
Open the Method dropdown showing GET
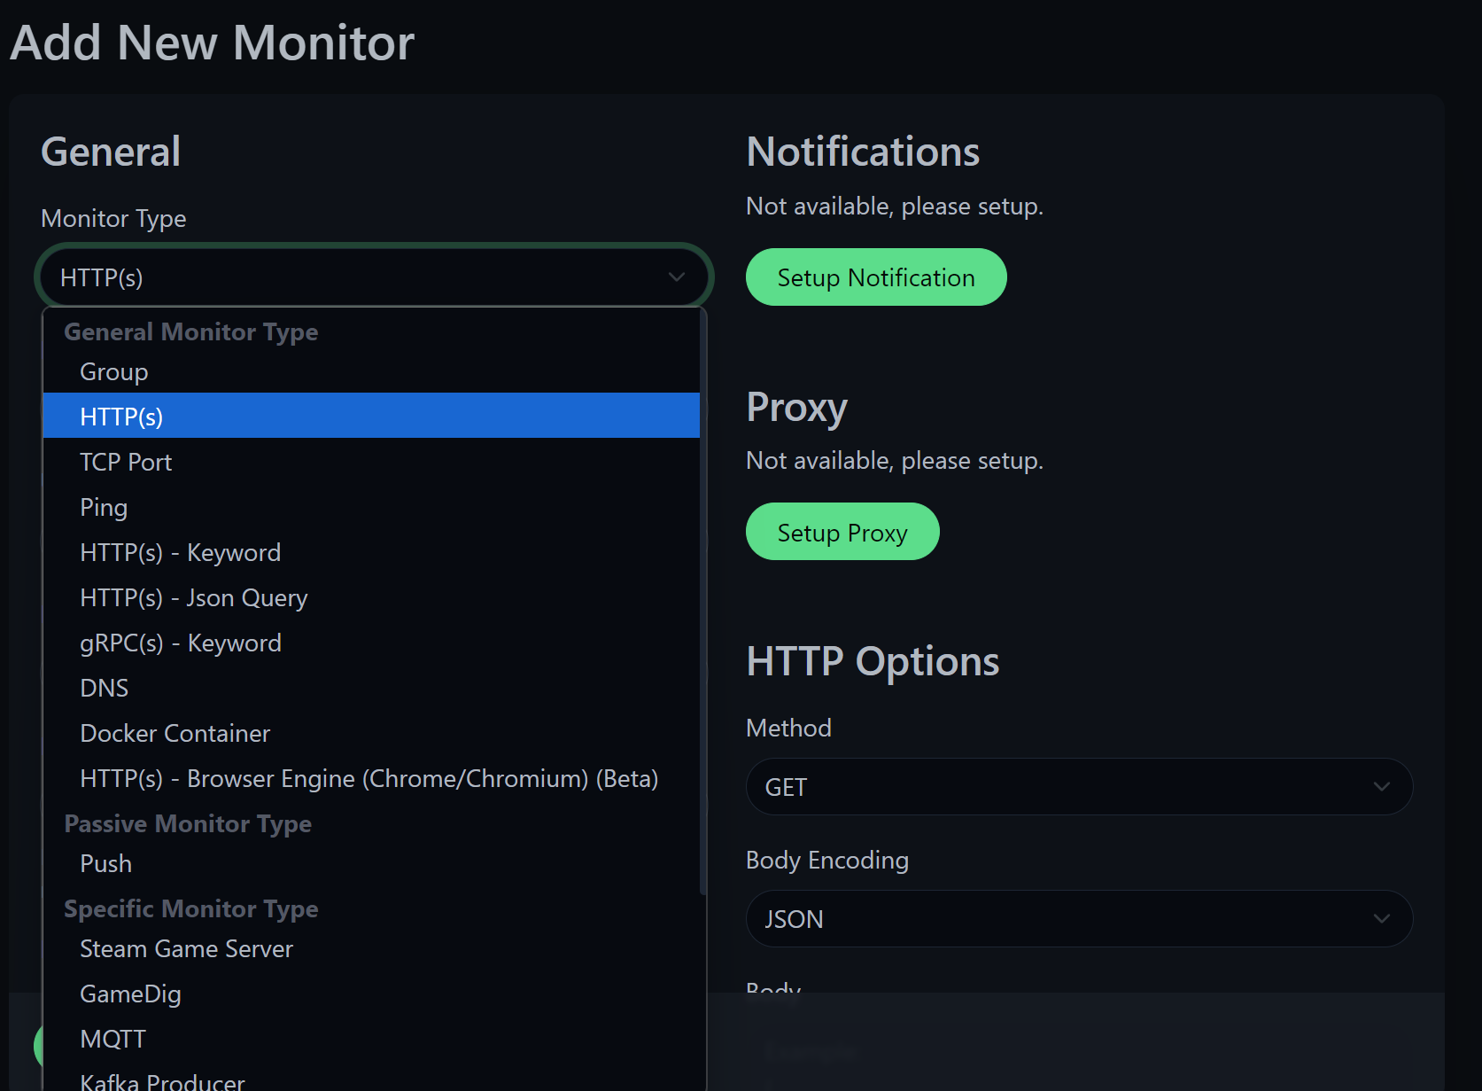1079,786
